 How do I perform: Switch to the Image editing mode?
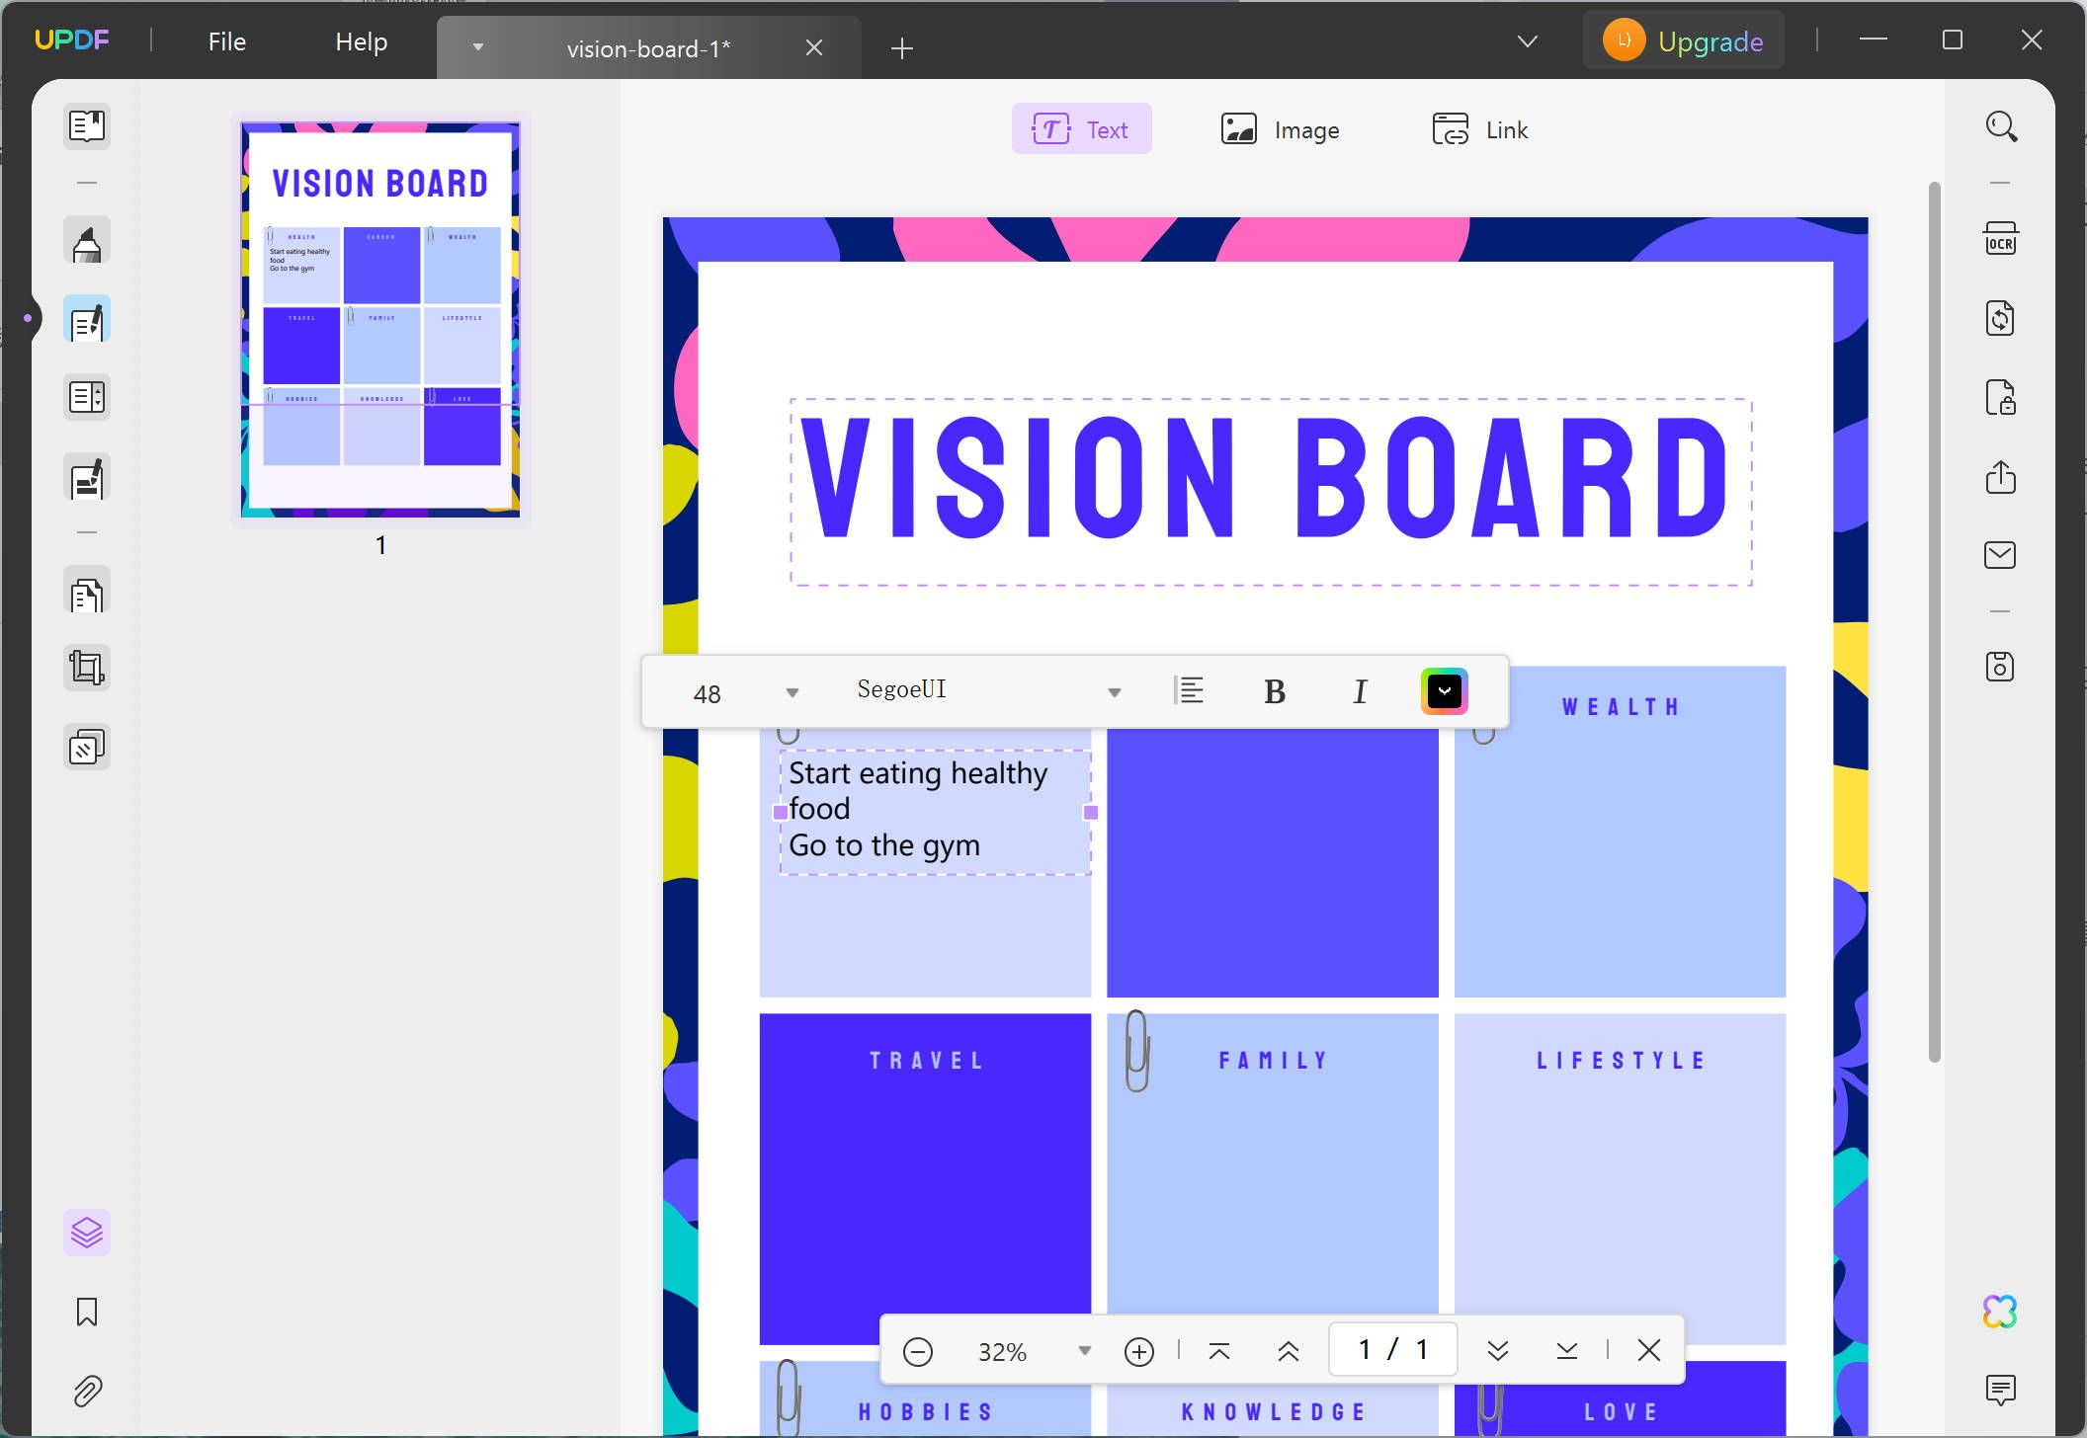point(1281,128)
